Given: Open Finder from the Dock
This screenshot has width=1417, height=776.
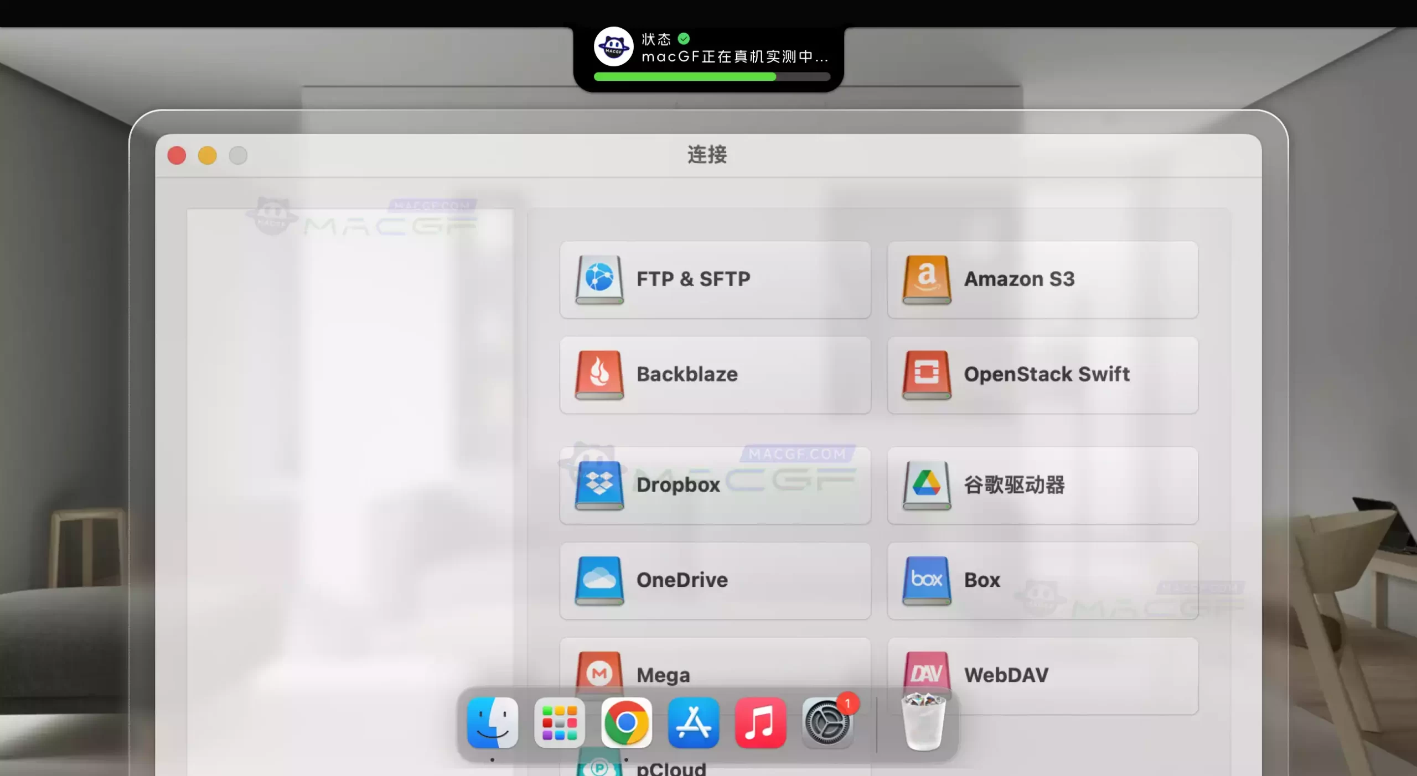Looking at the screenshot, I should pos(492,723).
